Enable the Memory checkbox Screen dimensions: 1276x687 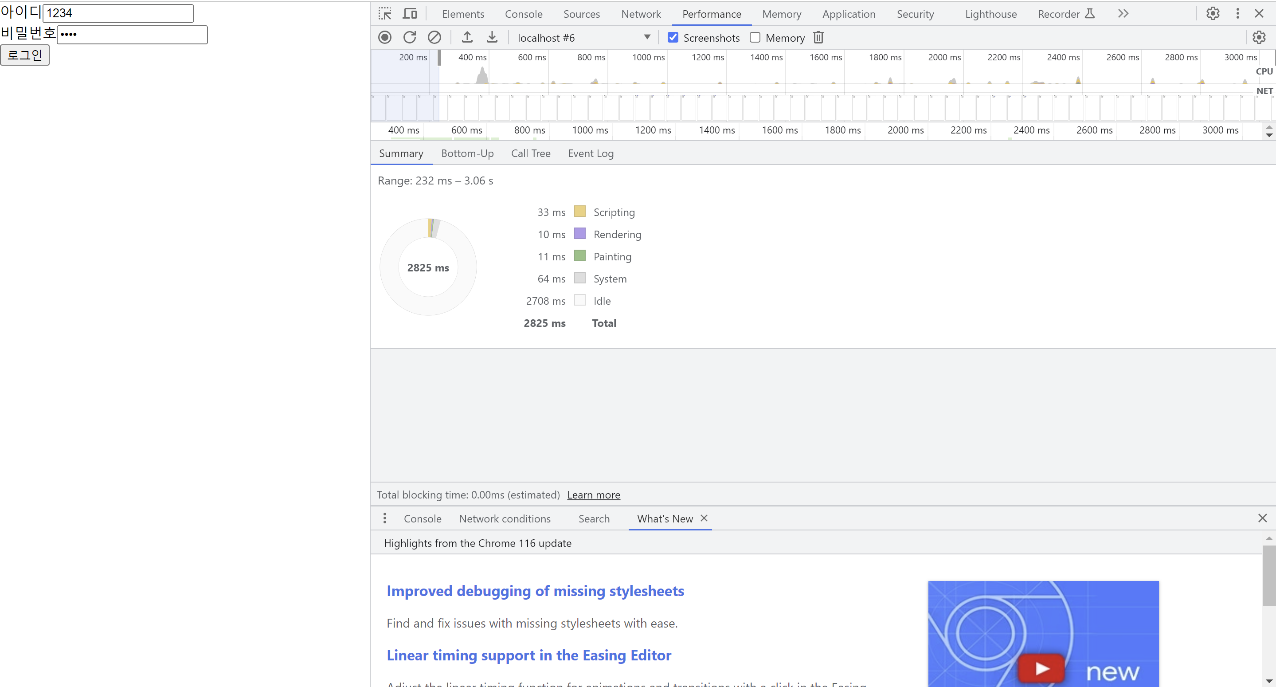click(x=755, y=38)
